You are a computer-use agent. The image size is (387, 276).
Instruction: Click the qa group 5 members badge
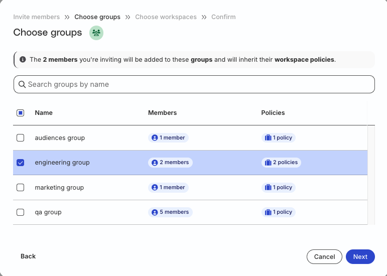170,212
